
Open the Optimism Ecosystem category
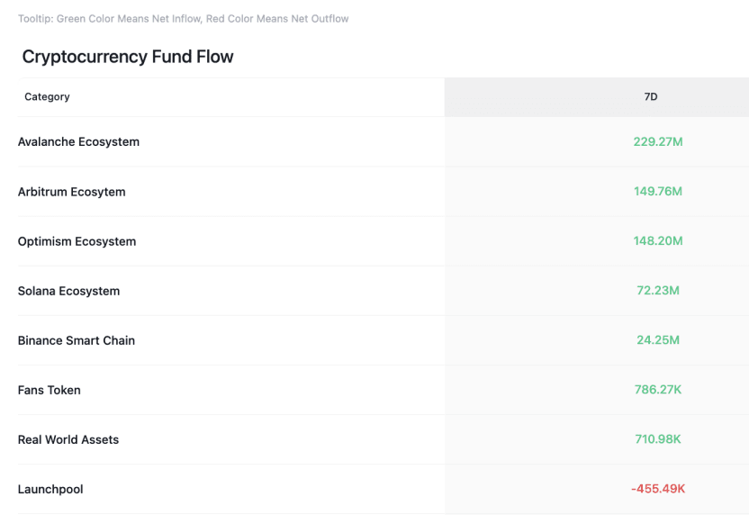77,241
